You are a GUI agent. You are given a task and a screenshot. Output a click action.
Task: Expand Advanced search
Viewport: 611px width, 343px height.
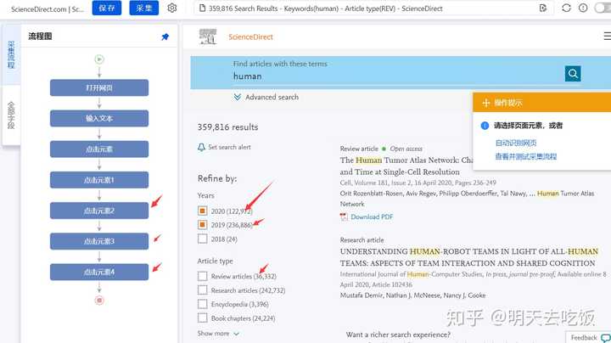tap(266, 97)
